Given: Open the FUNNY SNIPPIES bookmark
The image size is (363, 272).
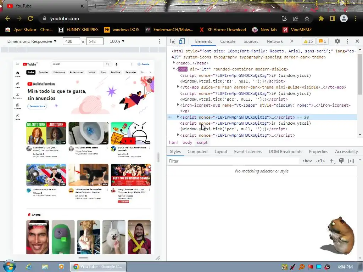Looking at the screenshot, I should 78,30.
